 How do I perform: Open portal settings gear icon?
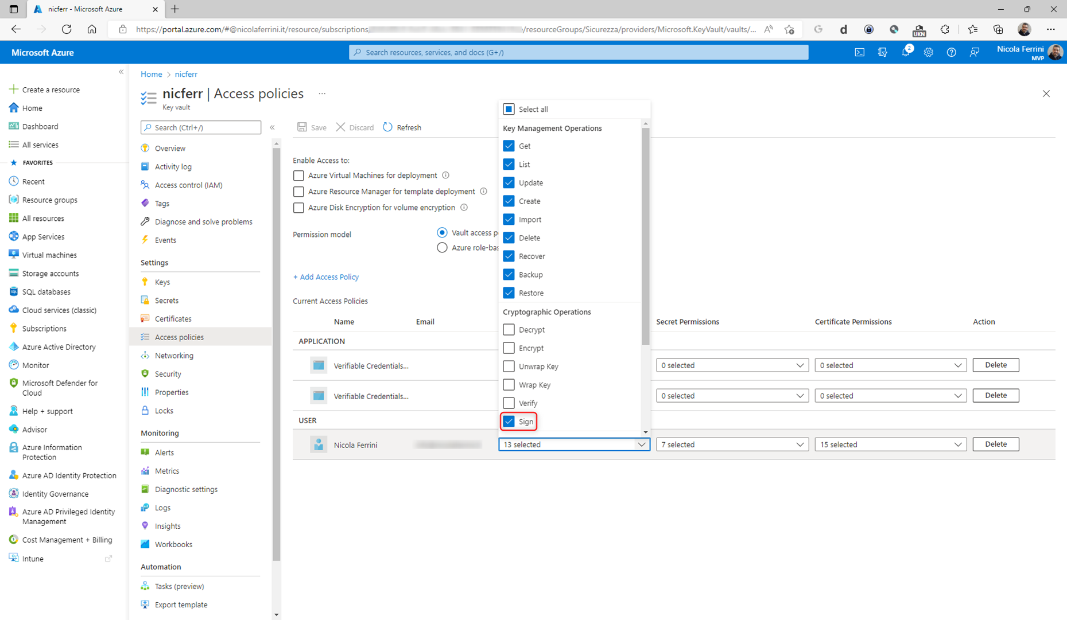click(929, 52)
